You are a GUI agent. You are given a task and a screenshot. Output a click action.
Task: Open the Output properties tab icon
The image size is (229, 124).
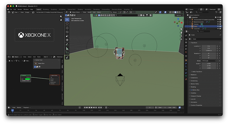pos(186,43)
